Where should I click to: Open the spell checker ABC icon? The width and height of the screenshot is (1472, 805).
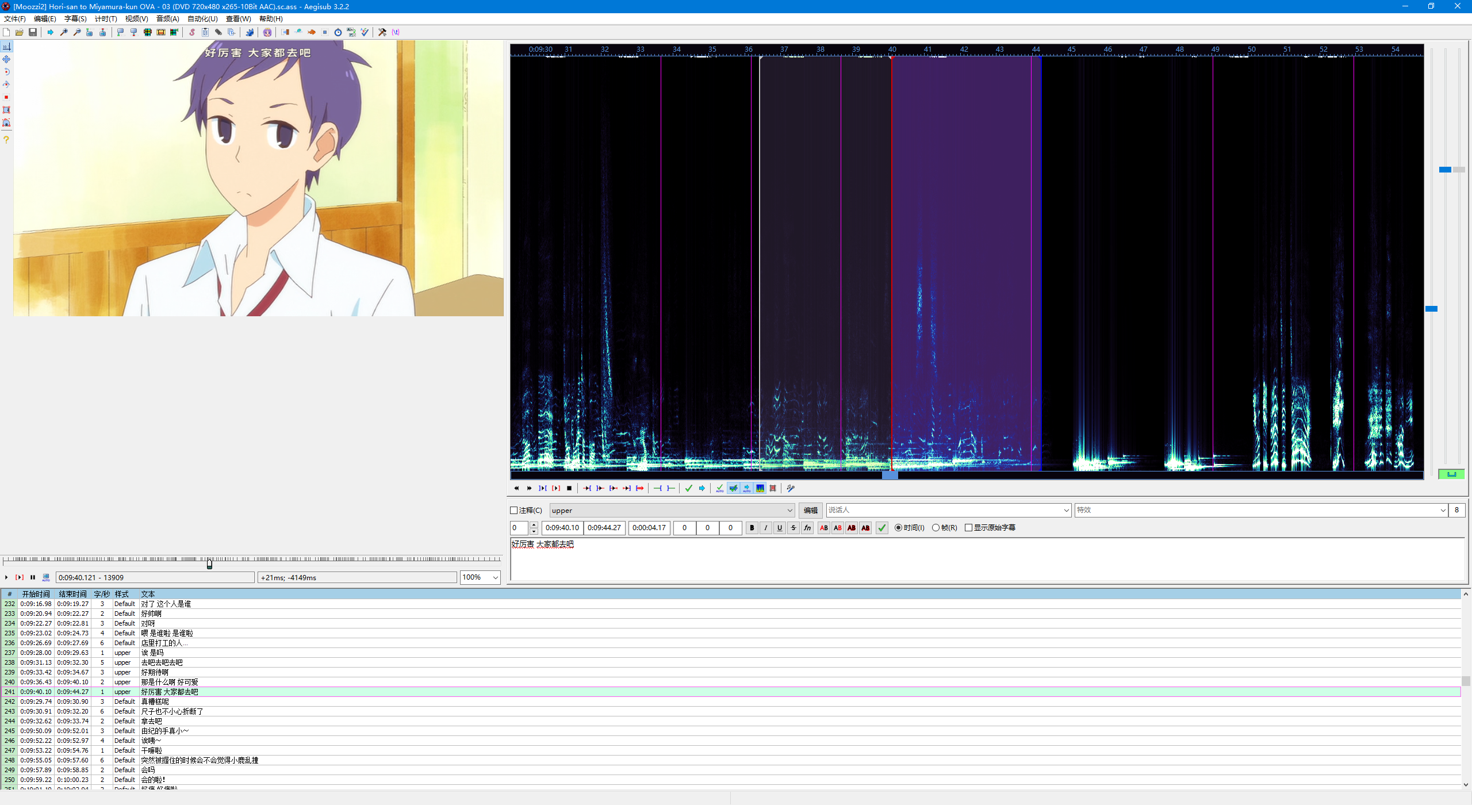365,32
